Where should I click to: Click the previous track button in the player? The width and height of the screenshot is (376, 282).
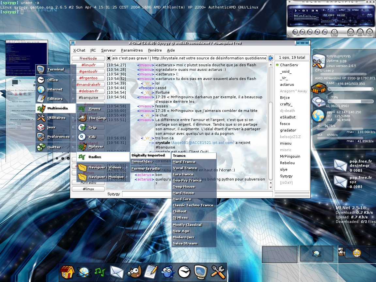[295, 32]
